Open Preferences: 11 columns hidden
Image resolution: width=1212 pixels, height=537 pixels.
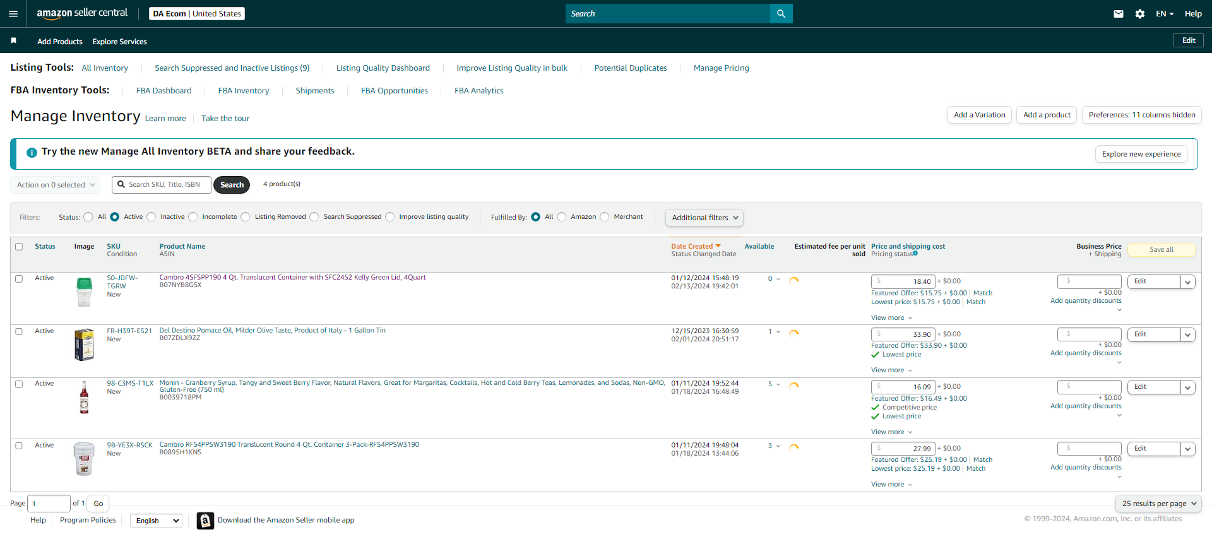pyautogui.click(x=1142, y=115)
